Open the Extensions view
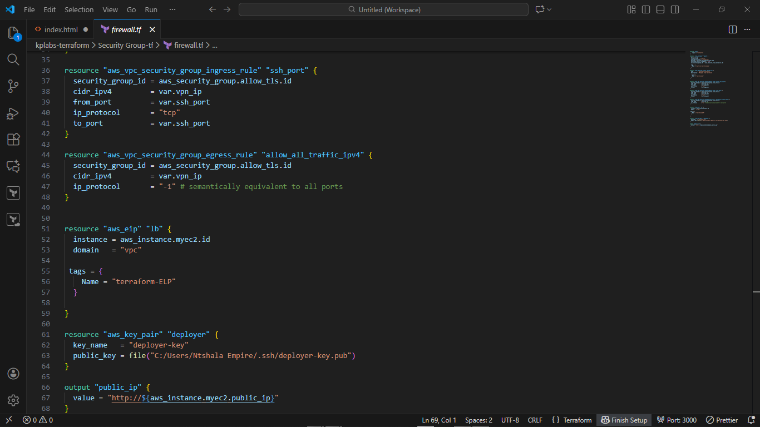The image size is (760, 427). tap(13, 140)
